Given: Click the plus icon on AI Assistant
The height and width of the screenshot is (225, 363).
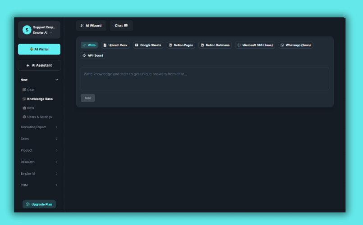Looking at the screenshot, I should tap(28, 65).
